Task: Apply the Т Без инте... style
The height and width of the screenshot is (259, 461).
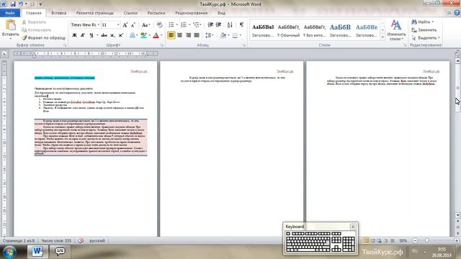Action: [x=314, y=30]
